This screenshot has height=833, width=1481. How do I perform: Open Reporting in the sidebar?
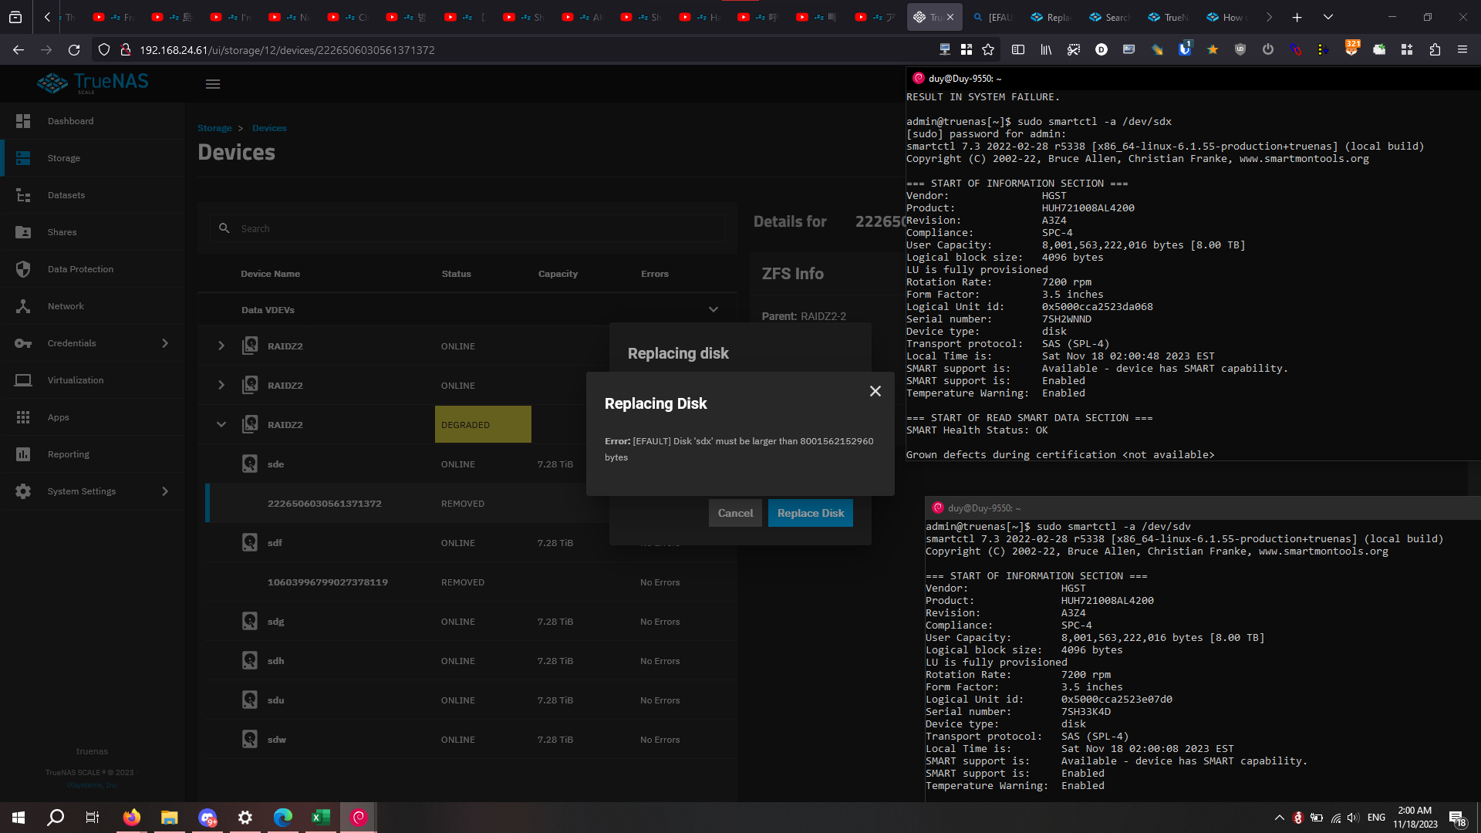(x=93, y=454)
